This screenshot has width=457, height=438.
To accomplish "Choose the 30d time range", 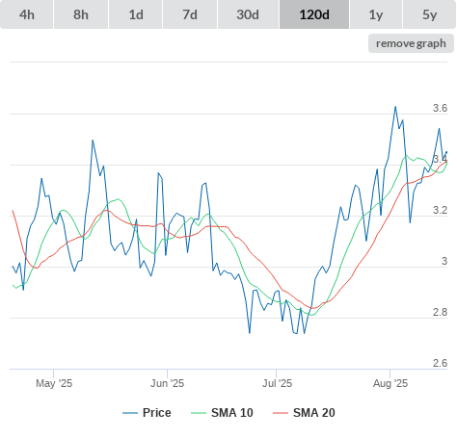I will [248, 14].
